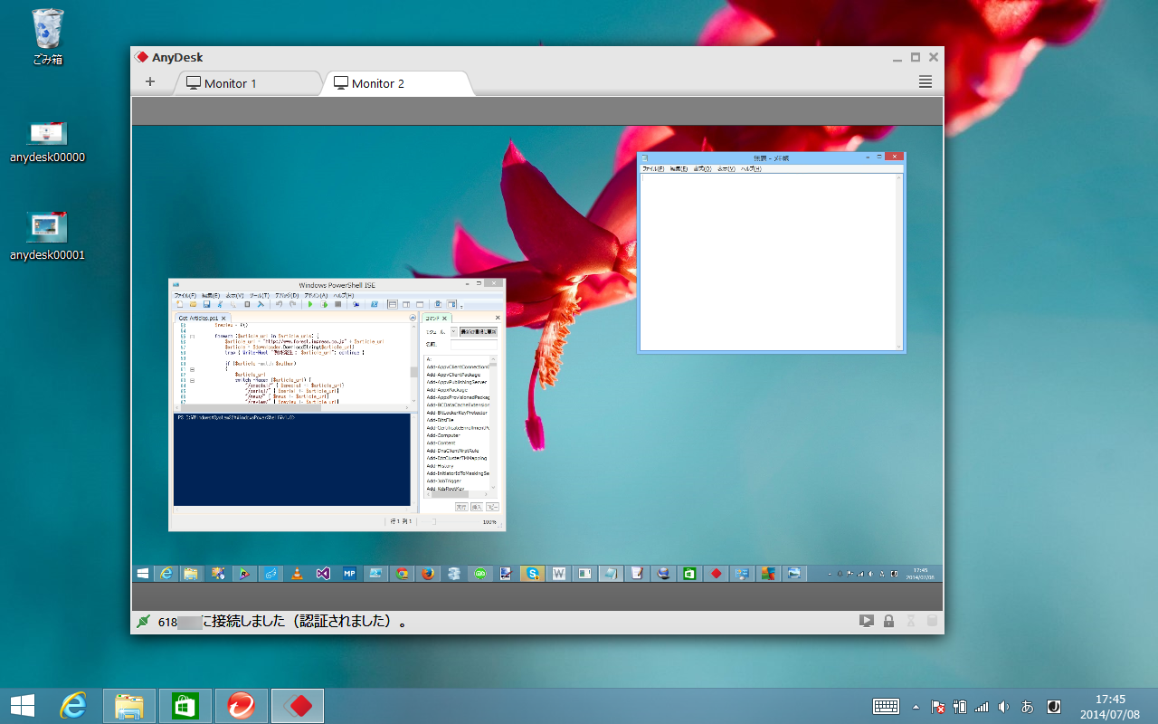This screenshot has height=724, width=1158.
Task: Open the local Windows Start button
Action: 23,705
